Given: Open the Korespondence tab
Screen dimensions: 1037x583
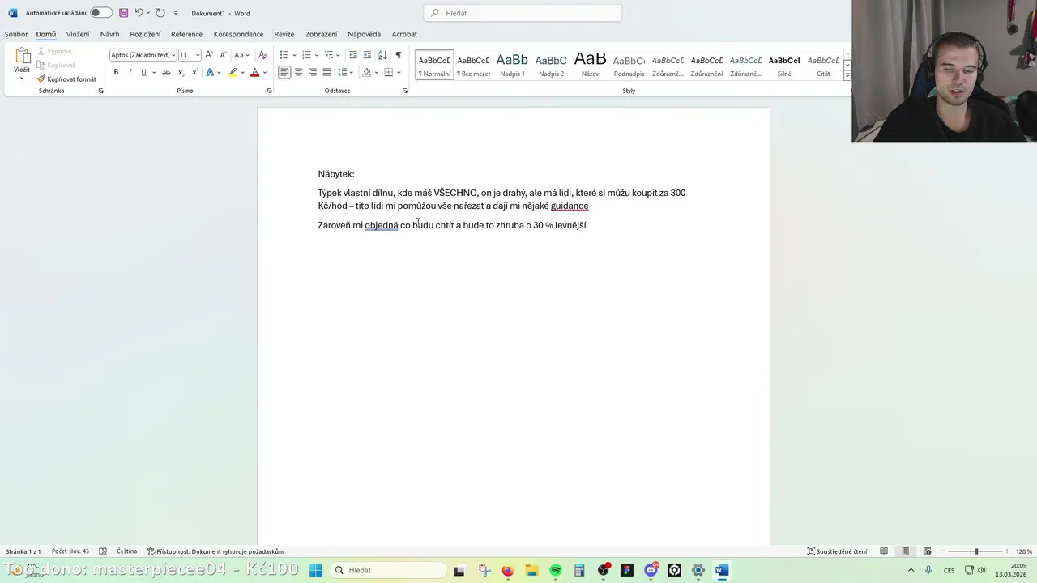Looking at the screenshot, I should pos(238,34).
